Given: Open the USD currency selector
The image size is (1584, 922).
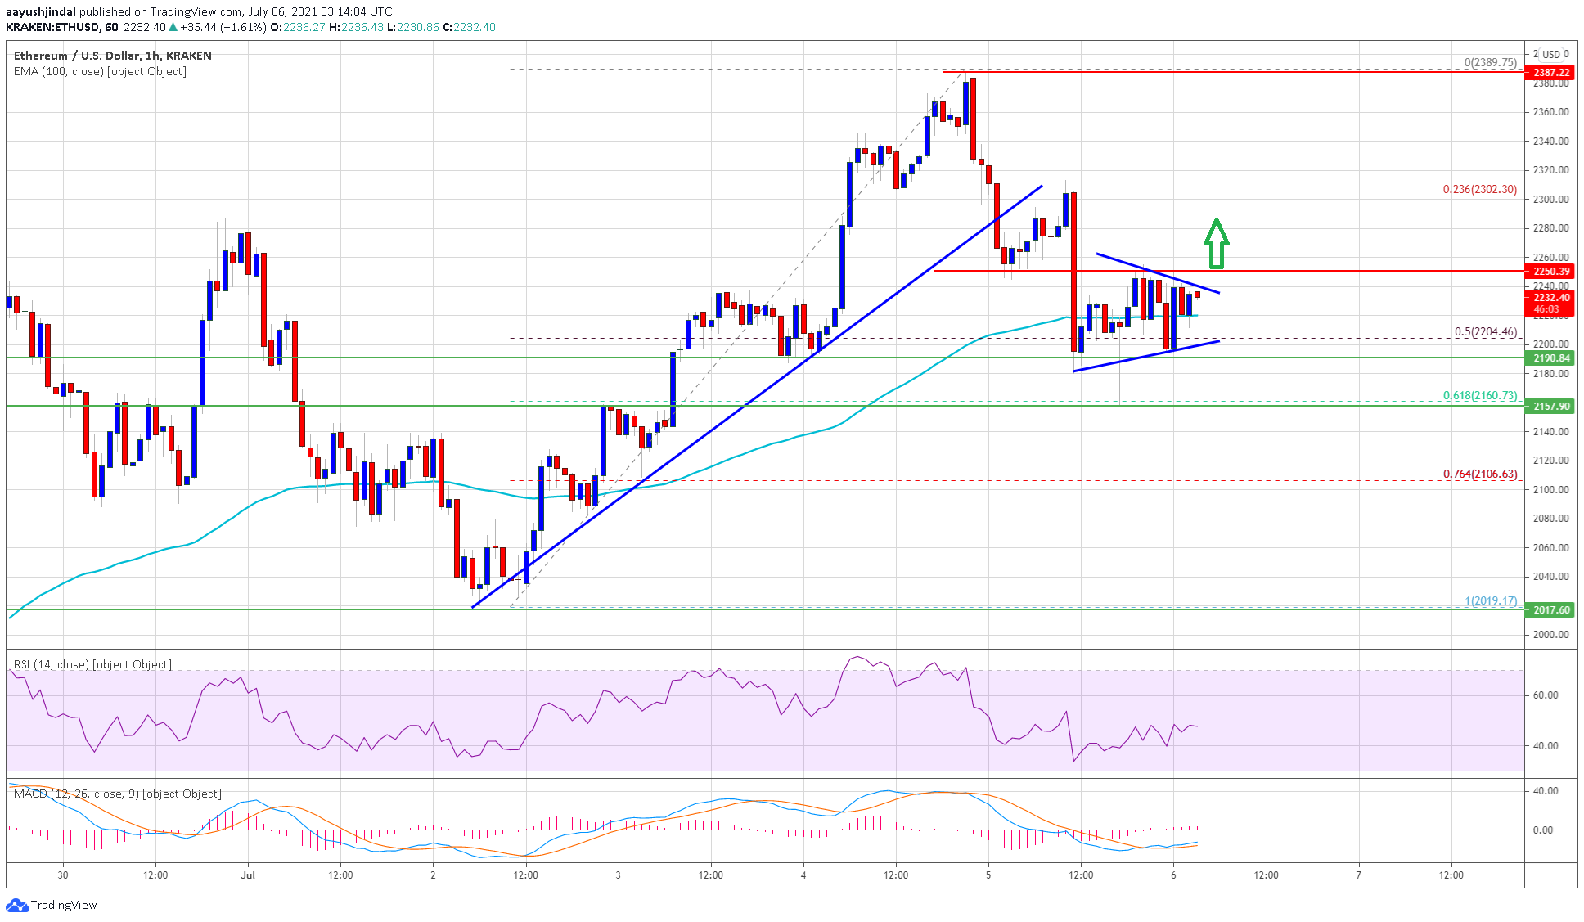Looking at the screenshot, I should (1550, 54).
